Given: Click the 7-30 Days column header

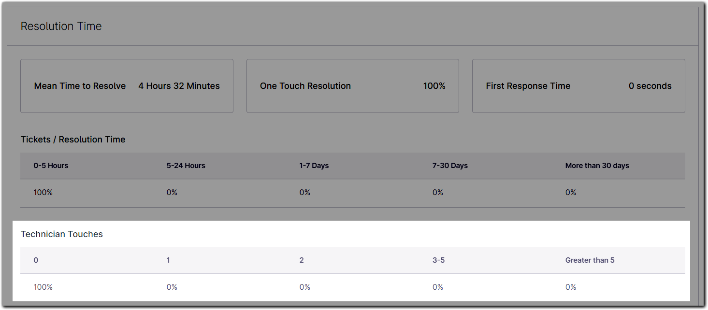Looking at the screenshot, I should tap(449, 165).
